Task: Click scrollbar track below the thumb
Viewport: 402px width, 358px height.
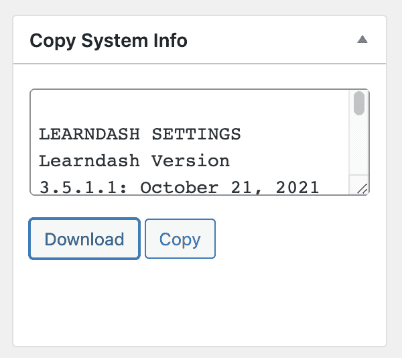Action: [359, 145]
